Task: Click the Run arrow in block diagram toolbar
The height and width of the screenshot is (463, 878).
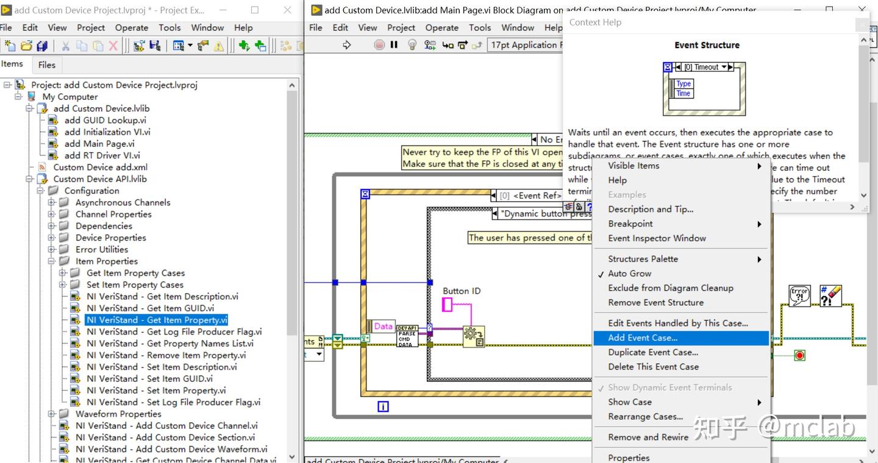Action: click(347, 44)
